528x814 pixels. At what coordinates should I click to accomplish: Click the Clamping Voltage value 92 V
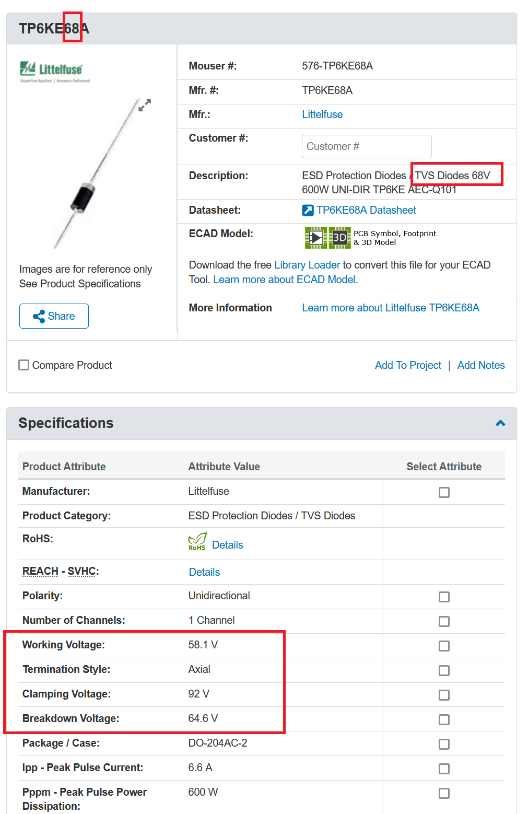pos(198,694)
